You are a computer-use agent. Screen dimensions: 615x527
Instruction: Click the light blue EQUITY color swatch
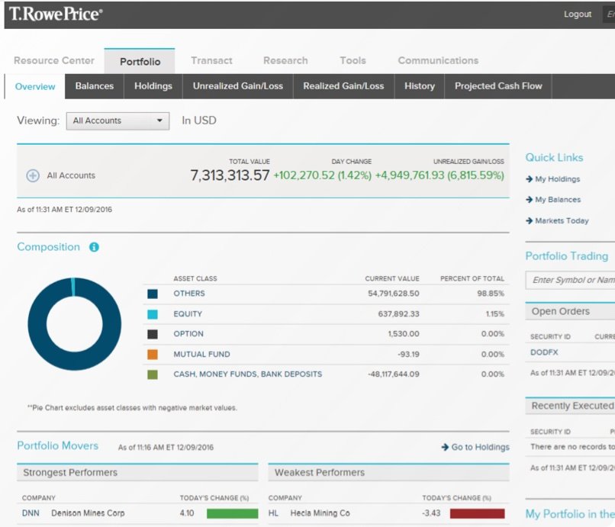click(x=153, y=314)
